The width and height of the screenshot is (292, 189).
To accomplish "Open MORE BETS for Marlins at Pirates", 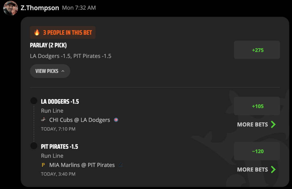I will [256, 169].
